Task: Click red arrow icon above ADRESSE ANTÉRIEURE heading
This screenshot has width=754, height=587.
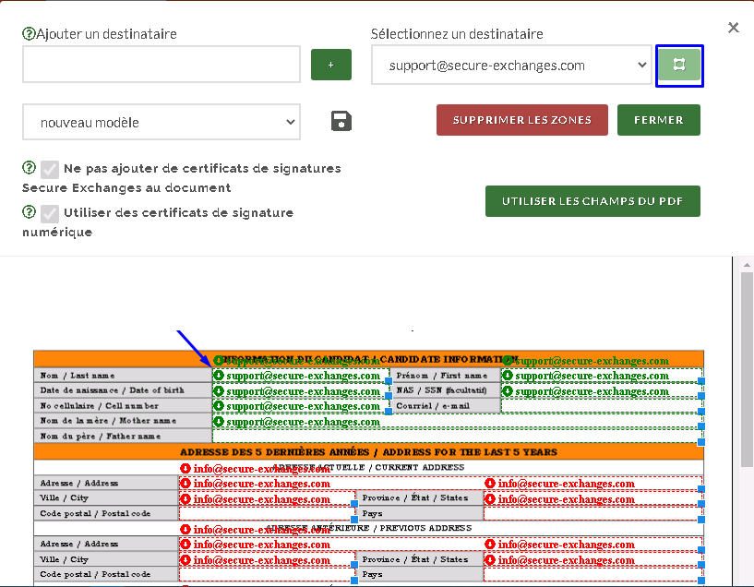Action: point(186,529)
